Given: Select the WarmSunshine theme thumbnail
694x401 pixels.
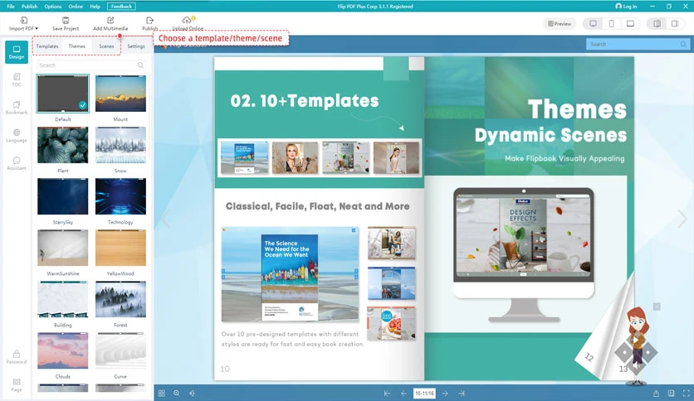Looking at the screenshot, I should (63, 248).
